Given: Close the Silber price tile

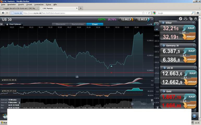Looking at the screenshot, I should pos(193,23).
